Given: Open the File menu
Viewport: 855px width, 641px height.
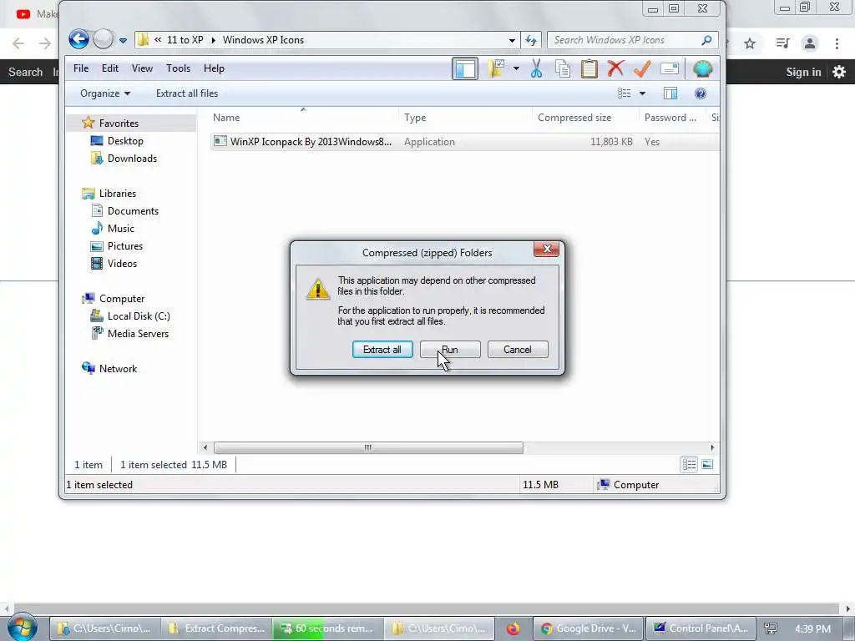Looking at the screenshot, I should (x=81, y=68).
